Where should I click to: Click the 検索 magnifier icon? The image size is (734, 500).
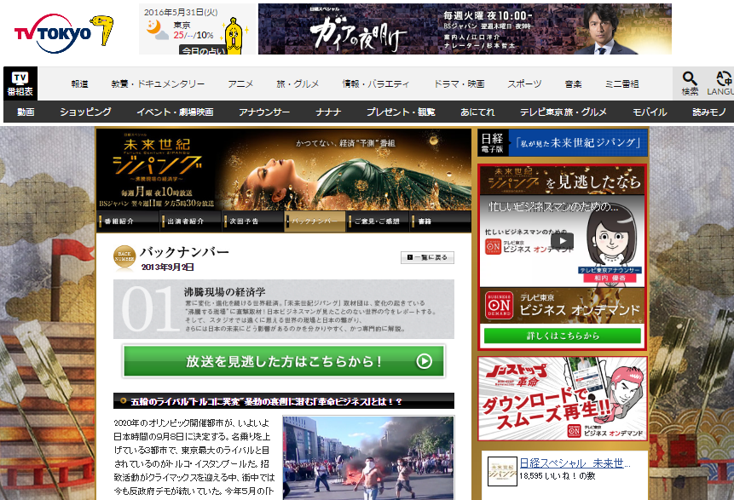(690, 83)
